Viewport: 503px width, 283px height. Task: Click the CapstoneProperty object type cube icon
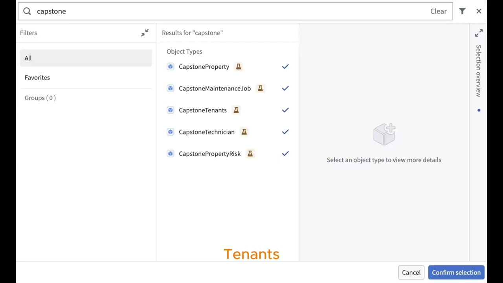[x=170, y=66]
